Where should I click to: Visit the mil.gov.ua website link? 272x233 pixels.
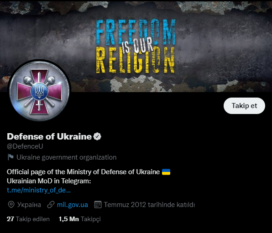click(x=73, y=205)
